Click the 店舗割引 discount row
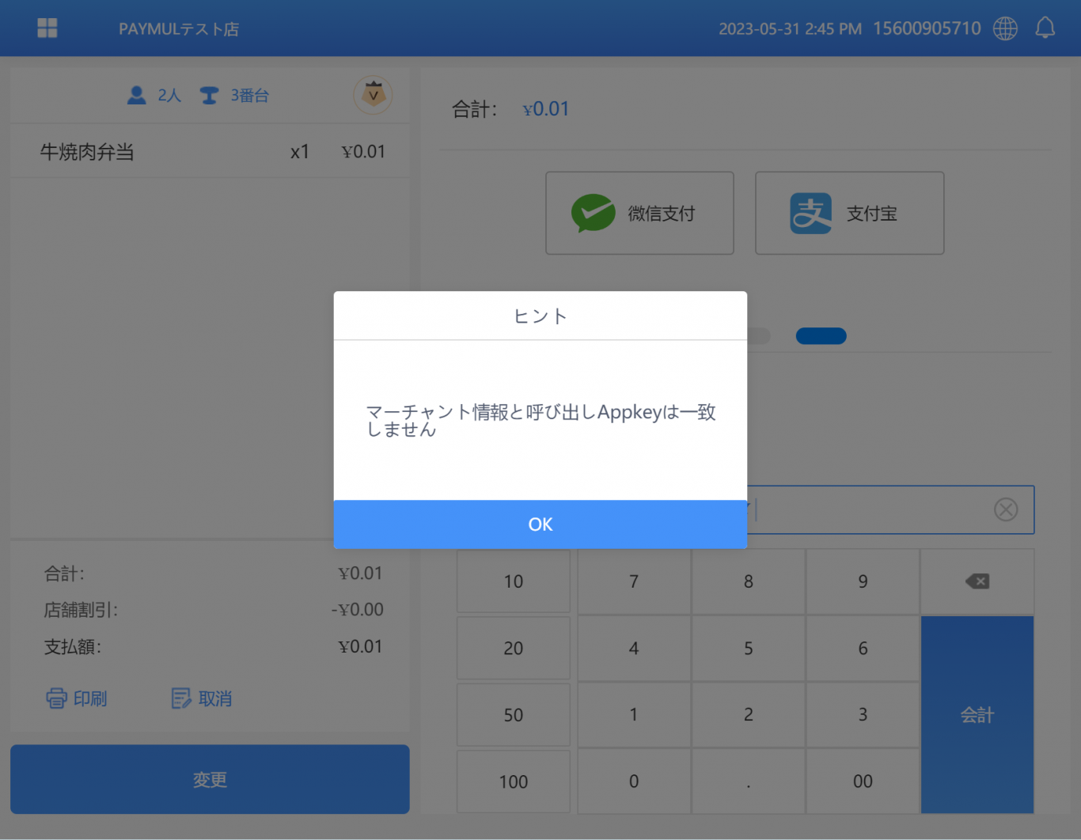 pos(214,610)
